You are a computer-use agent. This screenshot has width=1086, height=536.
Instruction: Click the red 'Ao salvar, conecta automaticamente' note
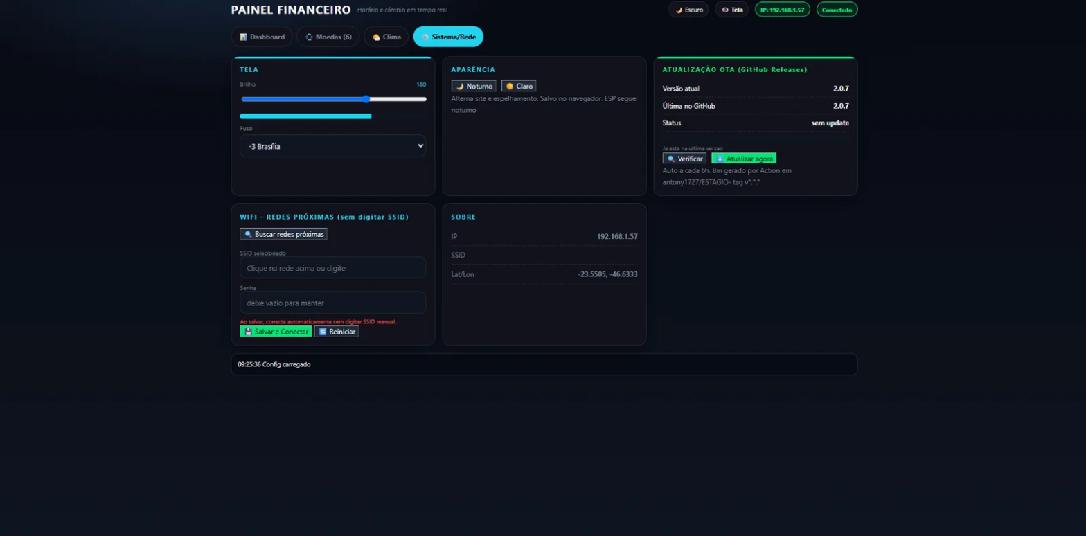(318, 322)
